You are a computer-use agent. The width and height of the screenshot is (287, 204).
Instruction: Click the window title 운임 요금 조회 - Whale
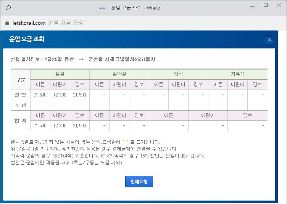pos(135,8)
